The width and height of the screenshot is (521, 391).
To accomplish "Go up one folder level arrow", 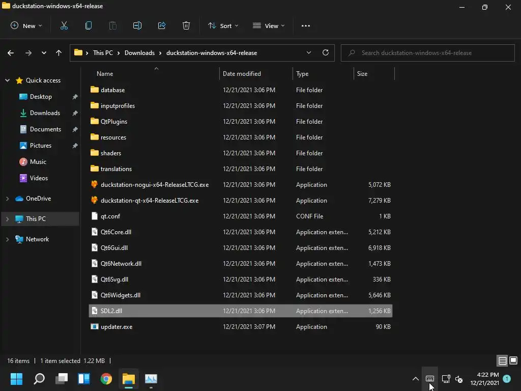I will [x=59, y=53].
